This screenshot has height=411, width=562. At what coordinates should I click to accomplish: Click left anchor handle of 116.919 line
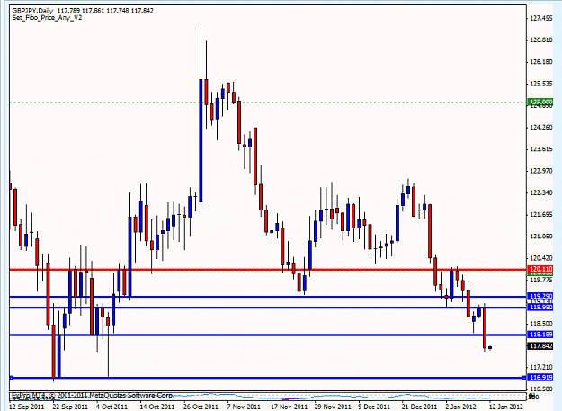[11, 378]
